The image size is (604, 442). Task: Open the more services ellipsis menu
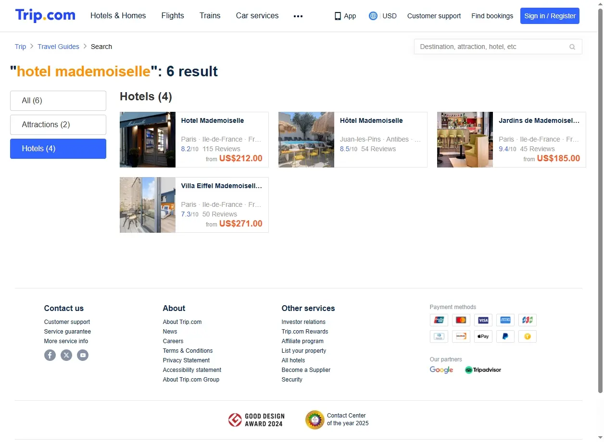(x=298, y=16)
